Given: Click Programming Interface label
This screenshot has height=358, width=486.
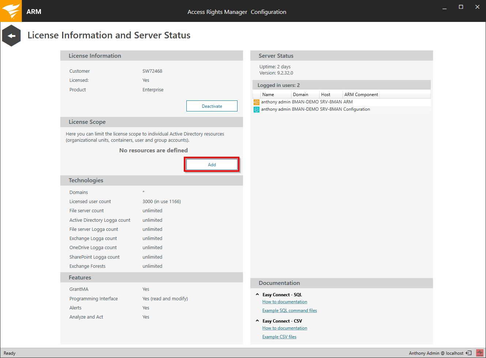Looking at the screenshot, I should (94, 299).
